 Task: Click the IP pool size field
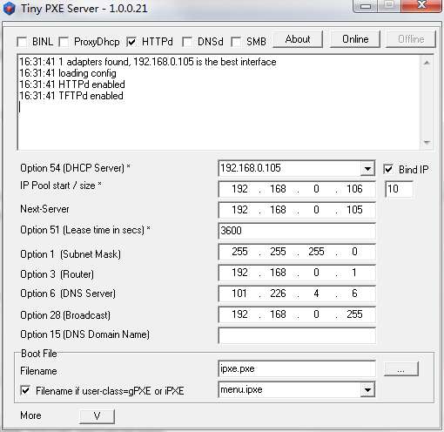click(x=399, y=189)
